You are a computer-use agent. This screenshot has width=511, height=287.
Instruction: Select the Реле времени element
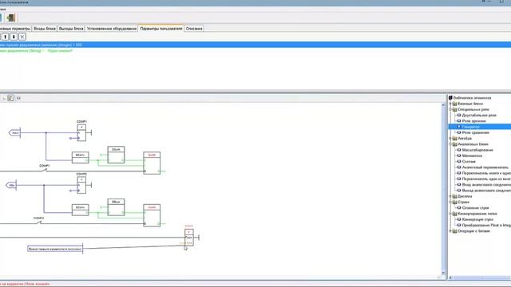point(473,121)
